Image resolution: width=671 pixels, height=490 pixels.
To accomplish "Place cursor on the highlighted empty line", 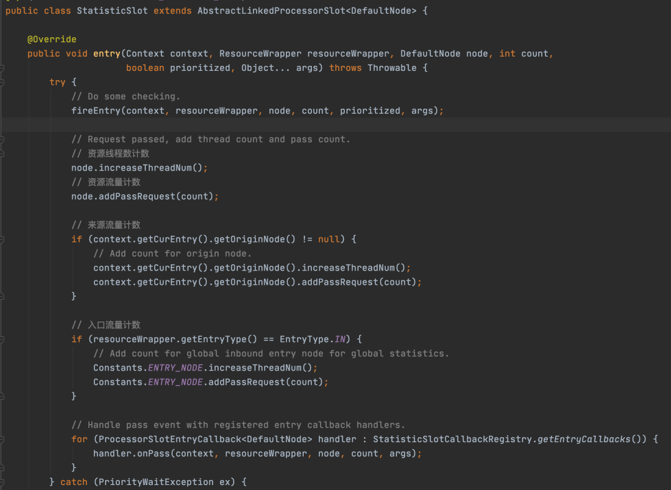I will coord(335,124).
